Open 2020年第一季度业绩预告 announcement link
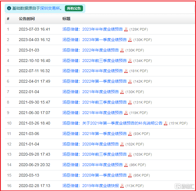This screenshot has width=196, height=191. click(x=95, y=175)
